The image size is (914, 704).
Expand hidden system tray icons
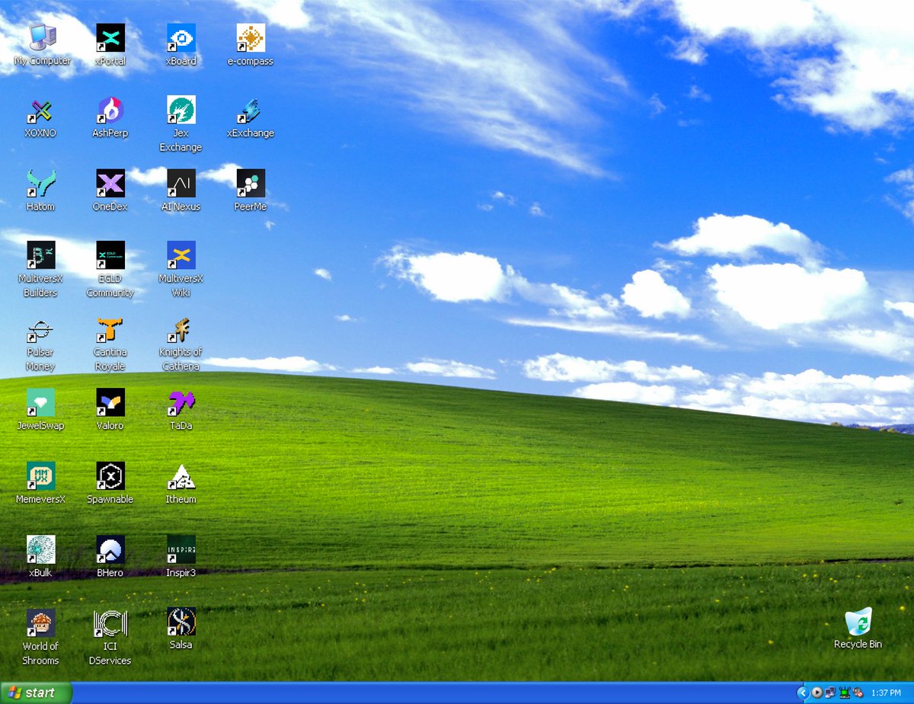(803, 693)
